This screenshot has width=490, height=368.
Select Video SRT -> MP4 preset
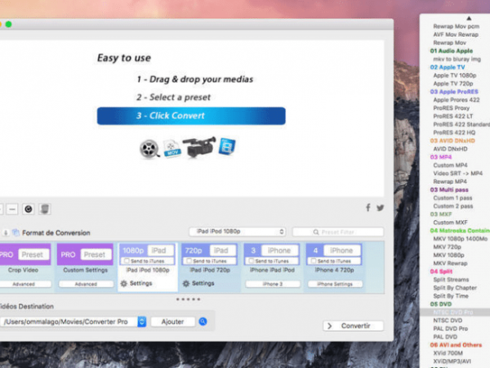pos(458,173)
